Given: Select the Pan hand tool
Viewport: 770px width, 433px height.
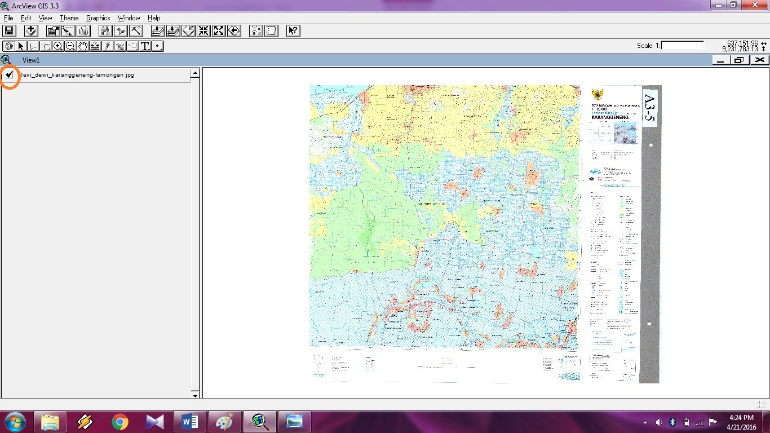Looking at the screenshot, I should pyautogui.click(x=83, y=46).
